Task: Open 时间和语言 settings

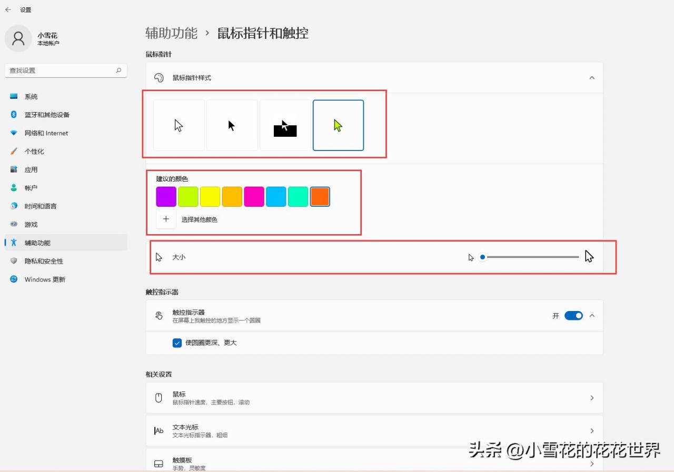Action: tap(66, 206)
